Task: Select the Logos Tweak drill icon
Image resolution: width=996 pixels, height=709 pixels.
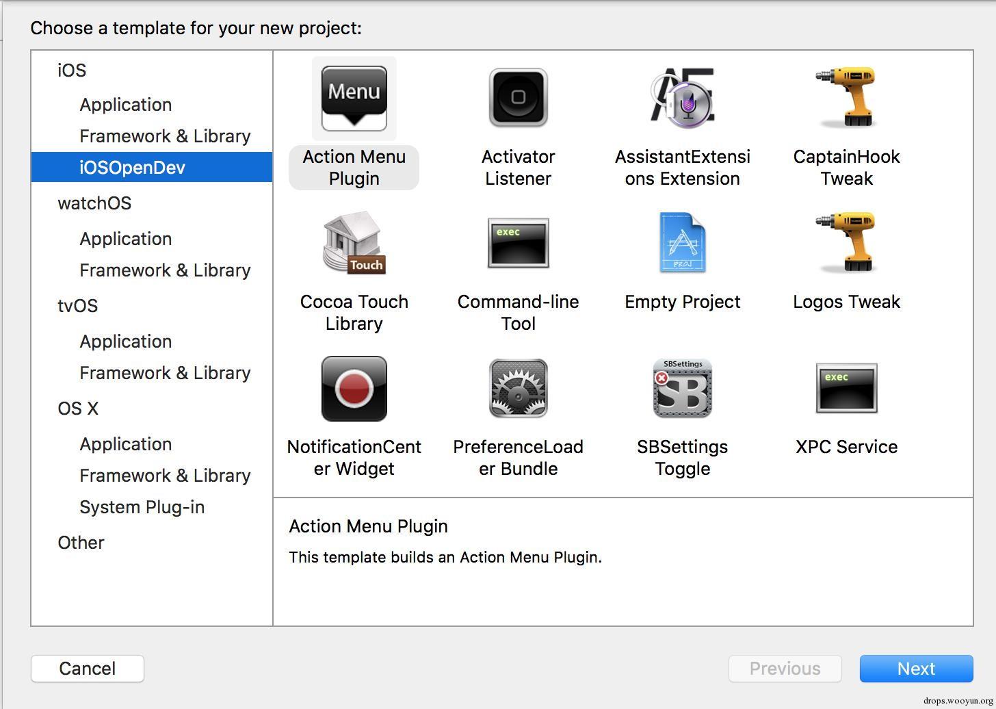Action: (x=846, y=242)
